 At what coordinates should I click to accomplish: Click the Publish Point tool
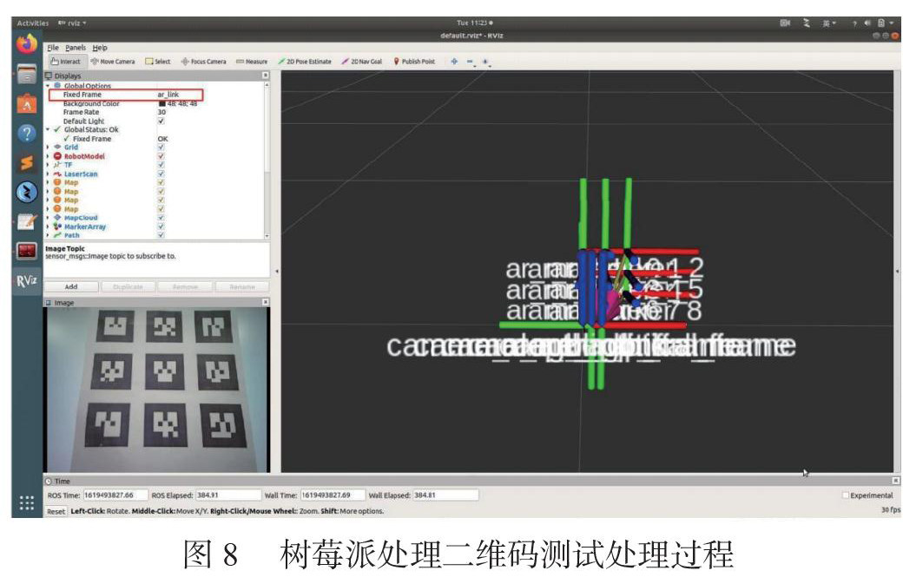(414, 62)
